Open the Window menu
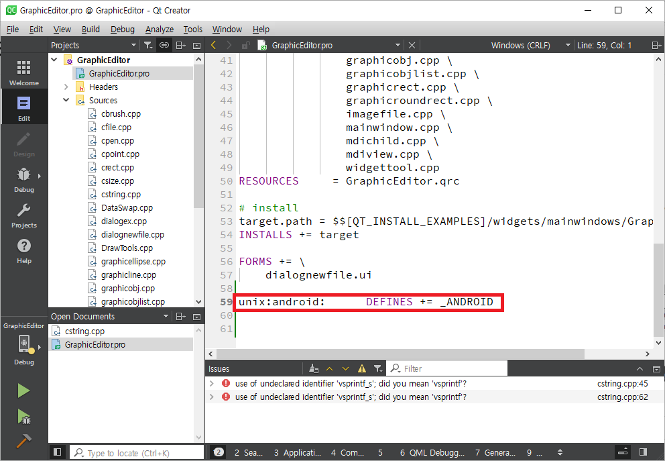 pyautogui.click(x=227, y=29)
